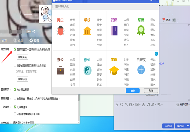The image size is (190, 132).
Task: Click the 博士 level name
Action: (x=99, y=20)
